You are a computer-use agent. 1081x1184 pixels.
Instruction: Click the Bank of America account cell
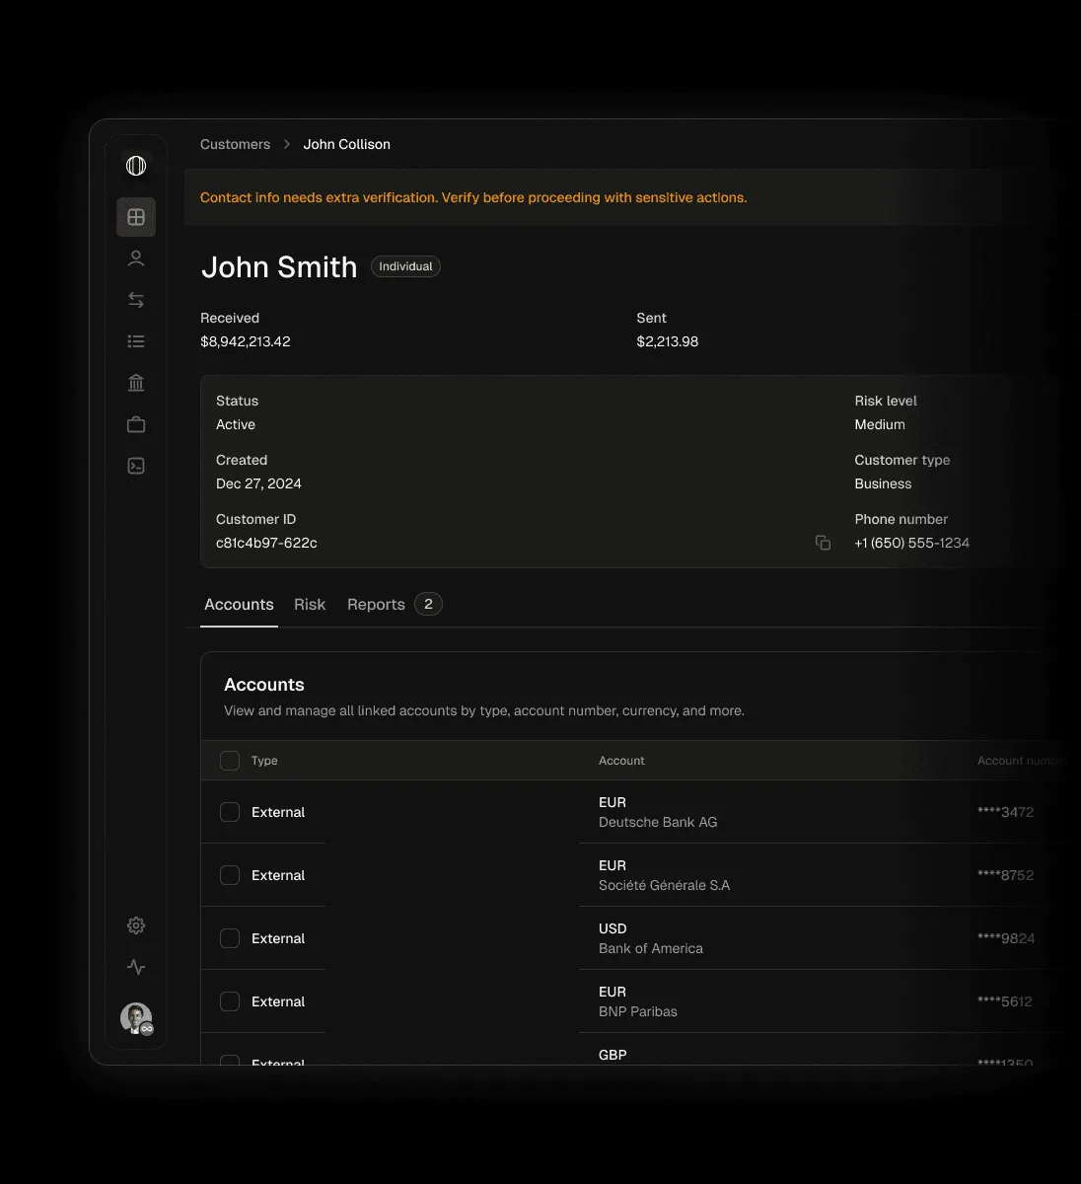point(651,938)
